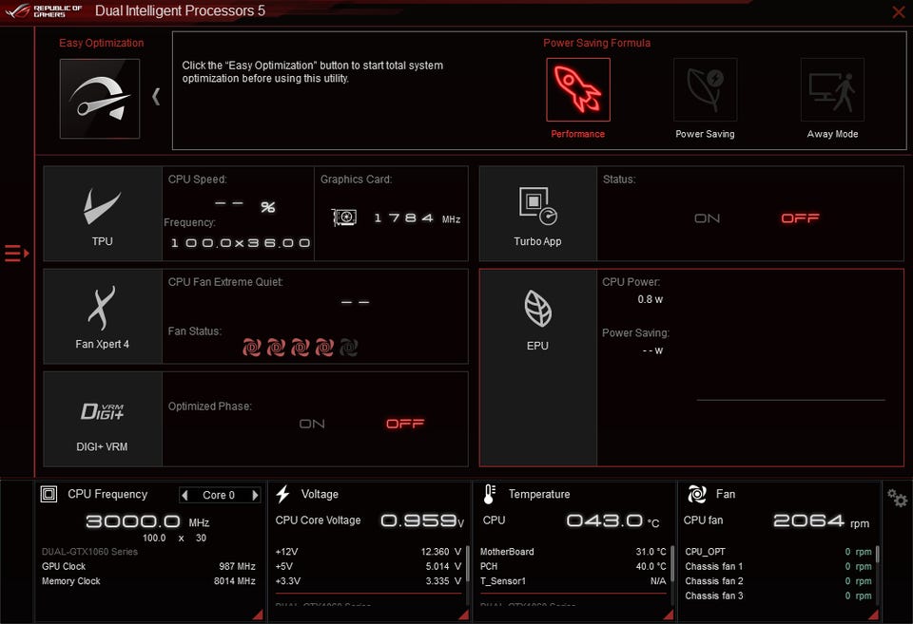Turn Optimized Phase OFF
913x624 pixels.
pyautogui.click(x=405, y=424)
